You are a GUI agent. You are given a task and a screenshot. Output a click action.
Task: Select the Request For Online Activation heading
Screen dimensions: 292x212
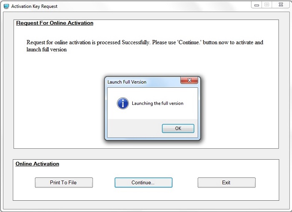click(x=55, y=23)
